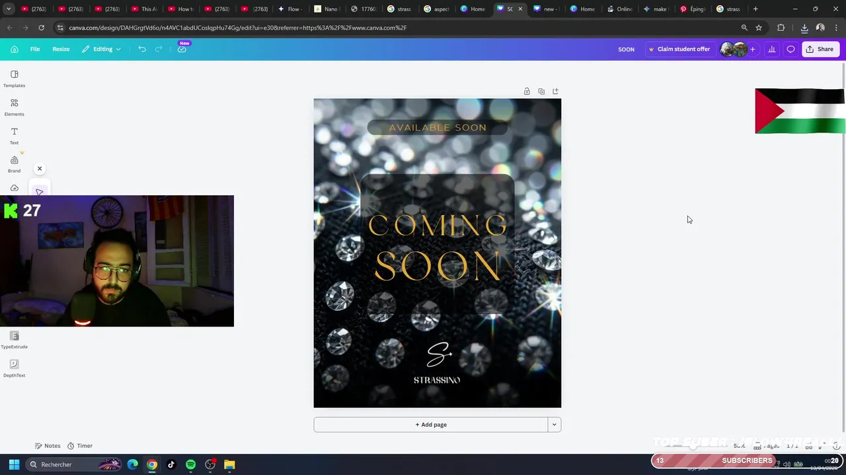
Task: Add new page icon above canvas
Action: 555,91
